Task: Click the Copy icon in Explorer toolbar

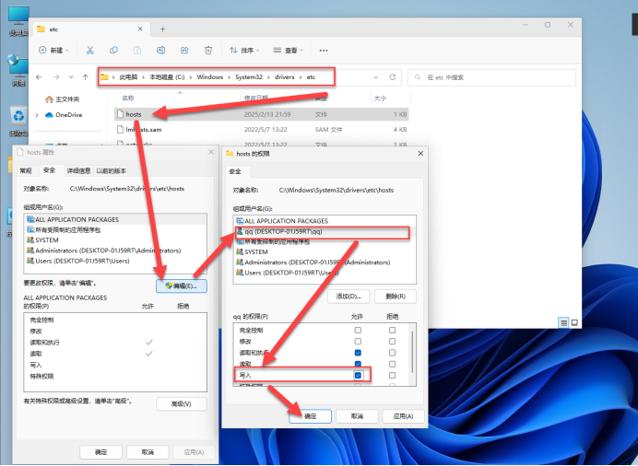Action: (113, 51)
